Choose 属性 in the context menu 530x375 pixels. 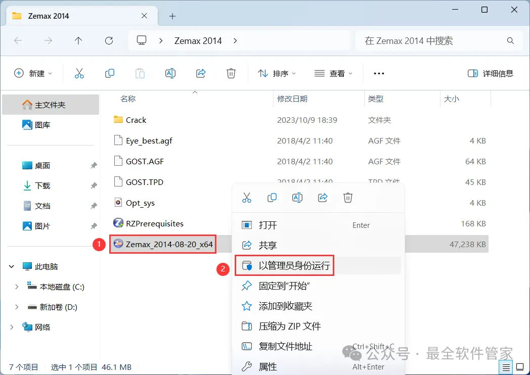318,366
